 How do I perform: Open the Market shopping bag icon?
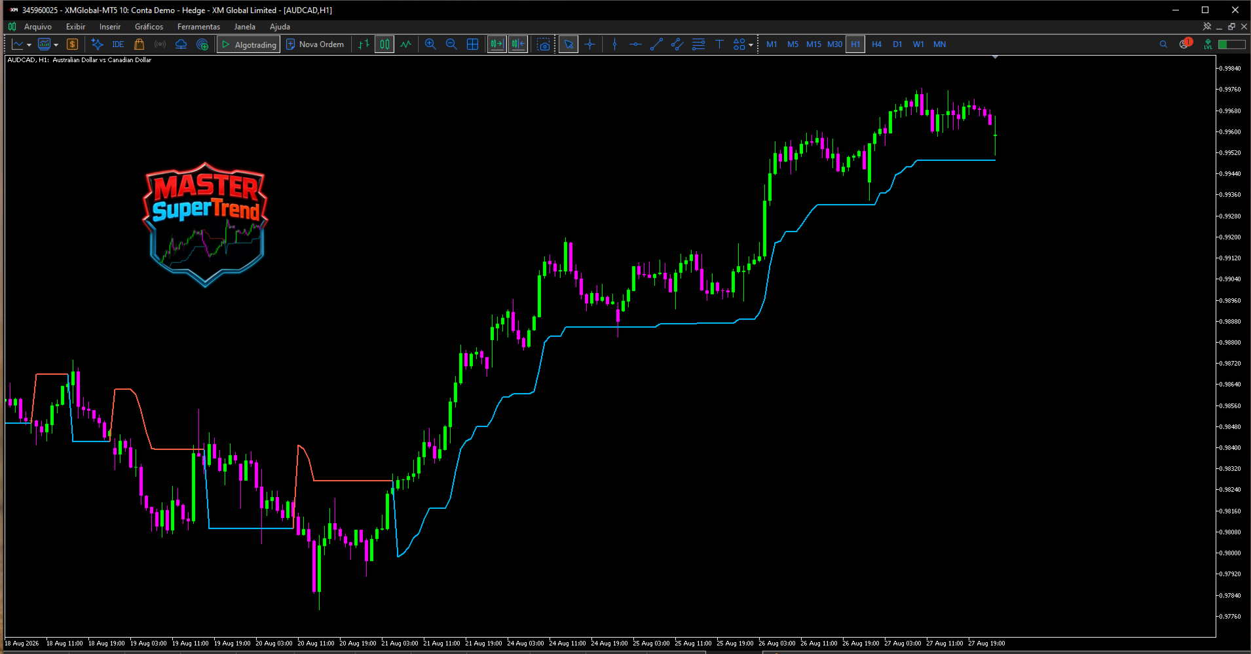pos(139,44)
